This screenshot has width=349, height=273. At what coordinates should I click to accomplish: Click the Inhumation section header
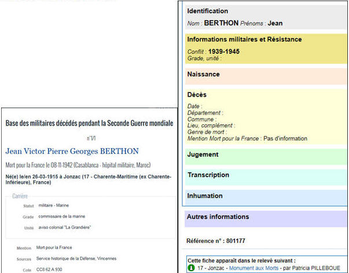(205, 196)
